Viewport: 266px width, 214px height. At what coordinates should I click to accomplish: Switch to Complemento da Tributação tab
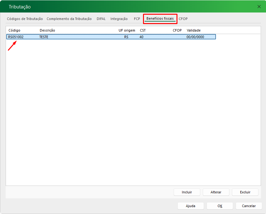coord(69,19)
